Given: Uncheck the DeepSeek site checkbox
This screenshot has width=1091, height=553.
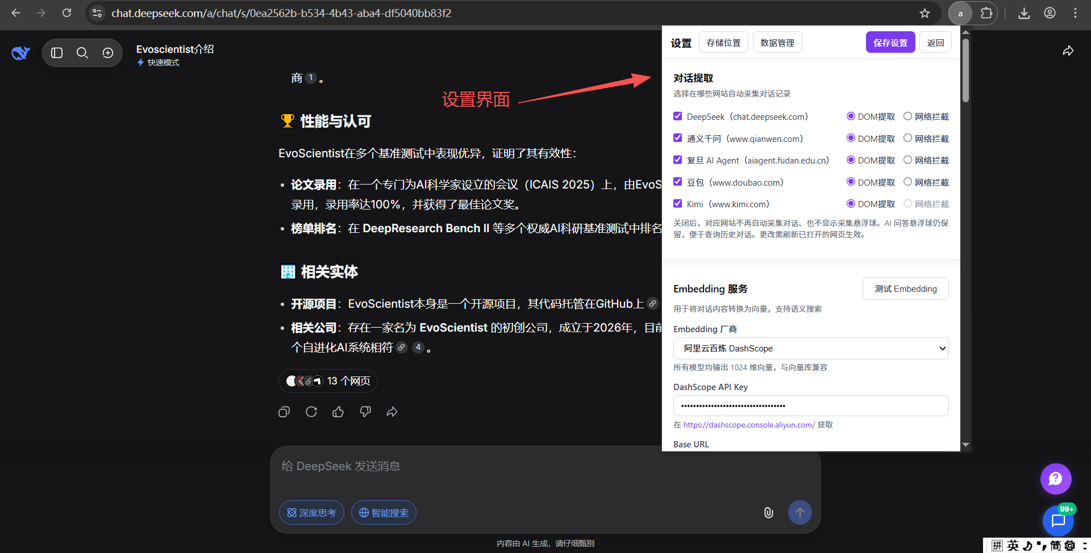Looking at the screenshot, I should point(677,116).
